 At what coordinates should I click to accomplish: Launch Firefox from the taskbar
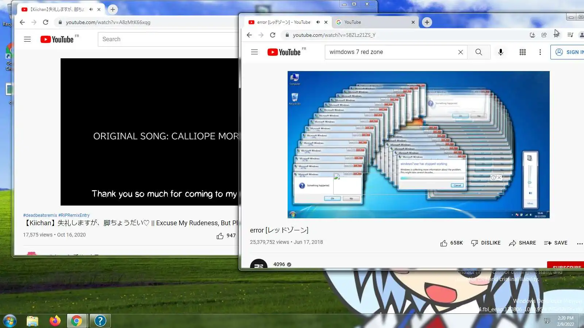[x=55, y=321]
